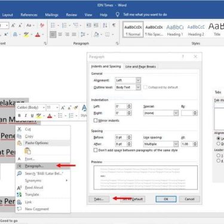
Task: Open Line and Paragraph Spacing icon
Action: click(83, 35)
